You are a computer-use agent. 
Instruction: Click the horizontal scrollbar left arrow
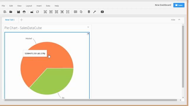click(3, 100)
